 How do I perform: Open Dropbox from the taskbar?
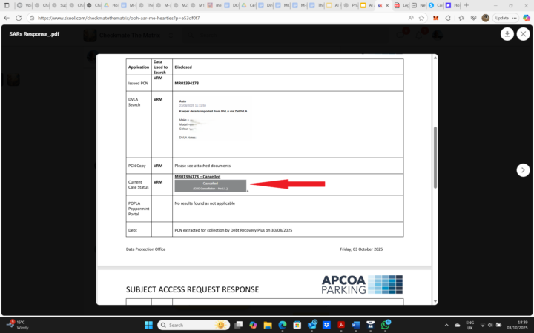pos(326,325)
